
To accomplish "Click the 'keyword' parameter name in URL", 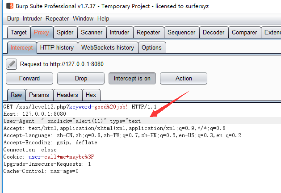I will pos(80,107).
